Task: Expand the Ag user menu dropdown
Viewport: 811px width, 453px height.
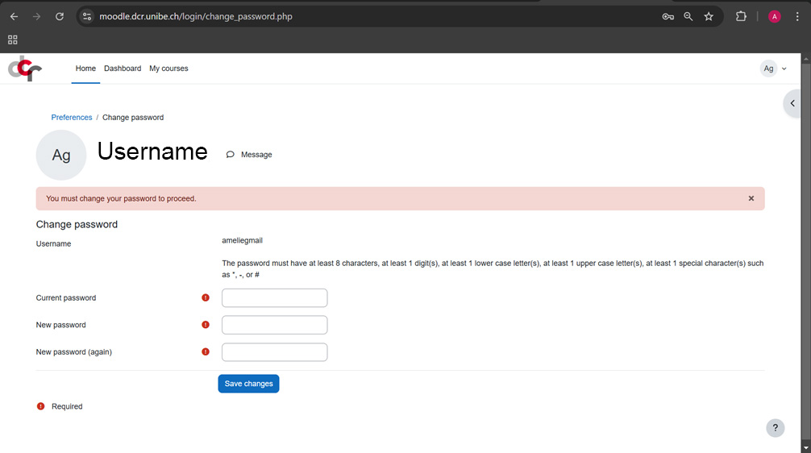Action: 773,69
